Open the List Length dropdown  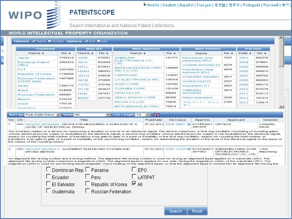pyautogui.click(x=143, y=115)
